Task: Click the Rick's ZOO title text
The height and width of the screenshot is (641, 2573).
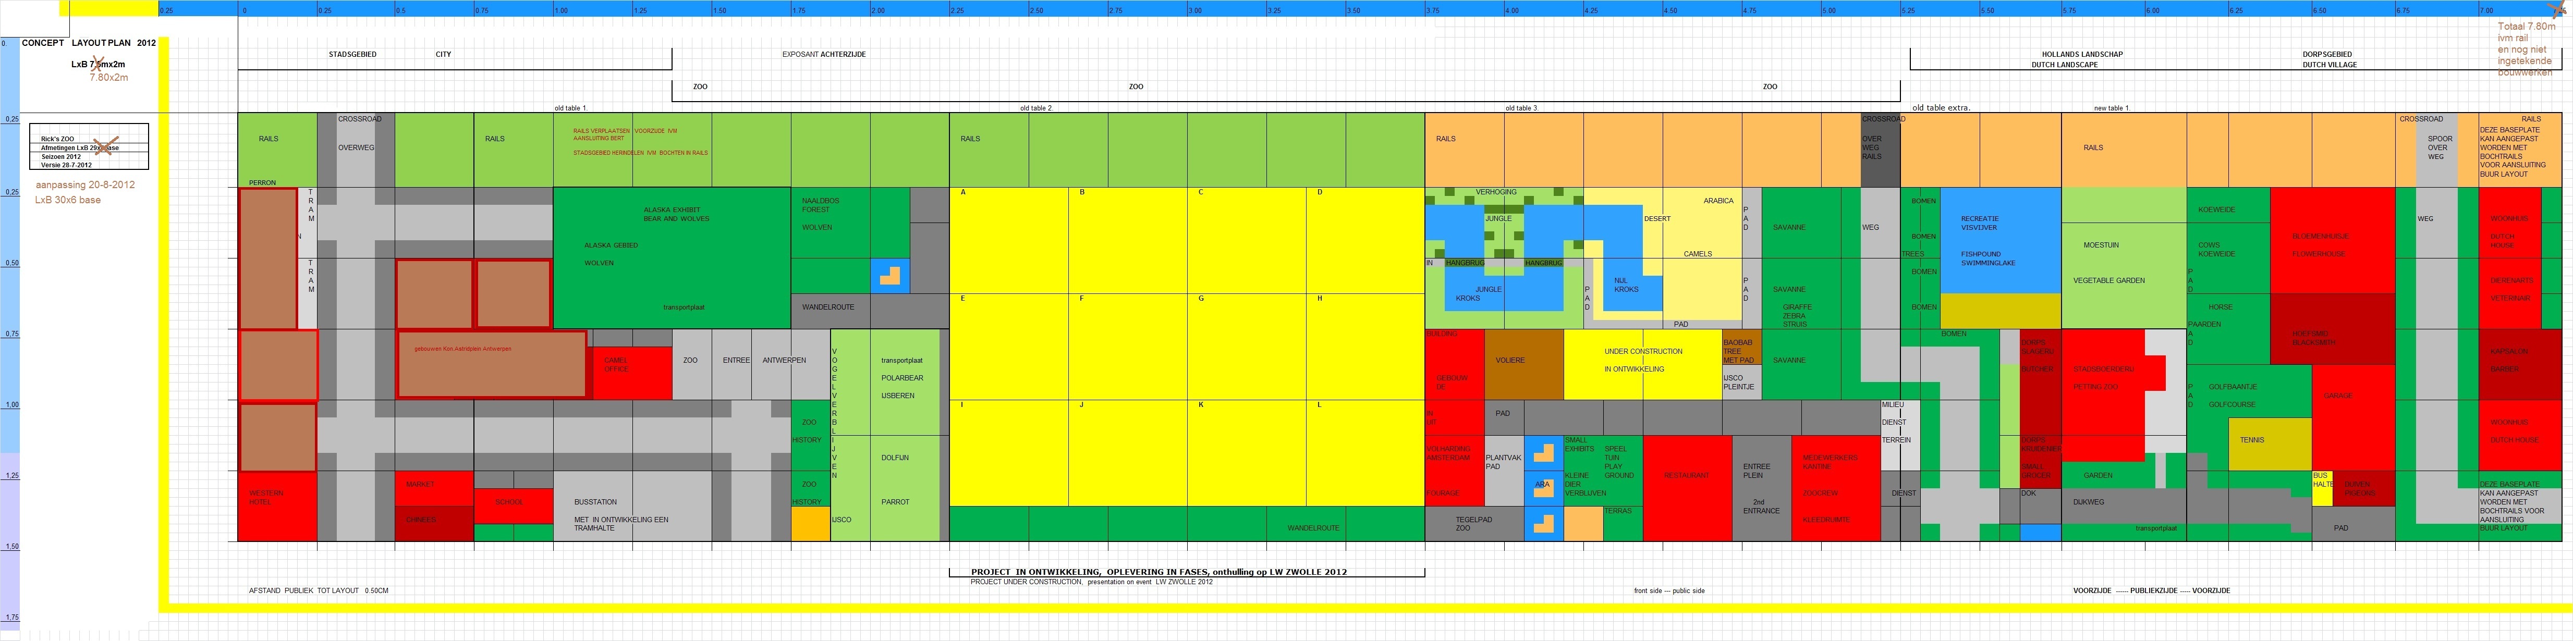Action: coord(57,139)
